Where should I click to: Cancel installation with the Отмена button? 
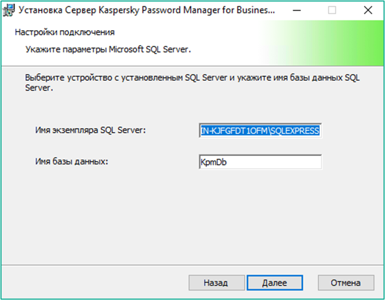346,283
